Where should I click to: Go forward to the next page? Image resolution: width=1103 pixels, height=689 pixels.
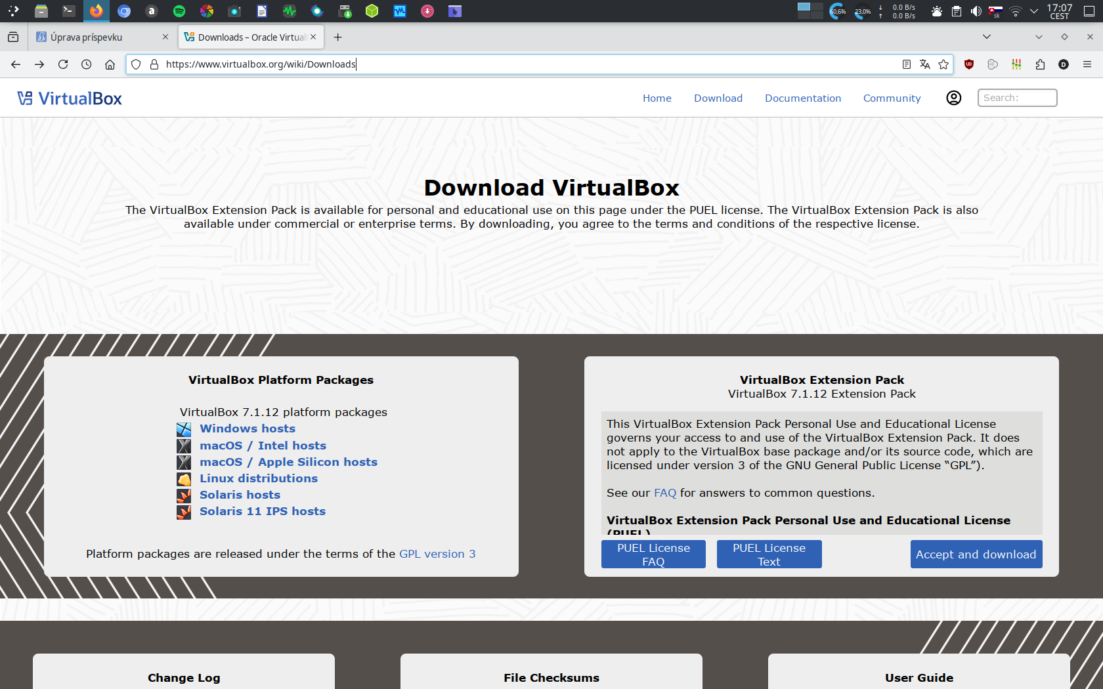[39, 64]
